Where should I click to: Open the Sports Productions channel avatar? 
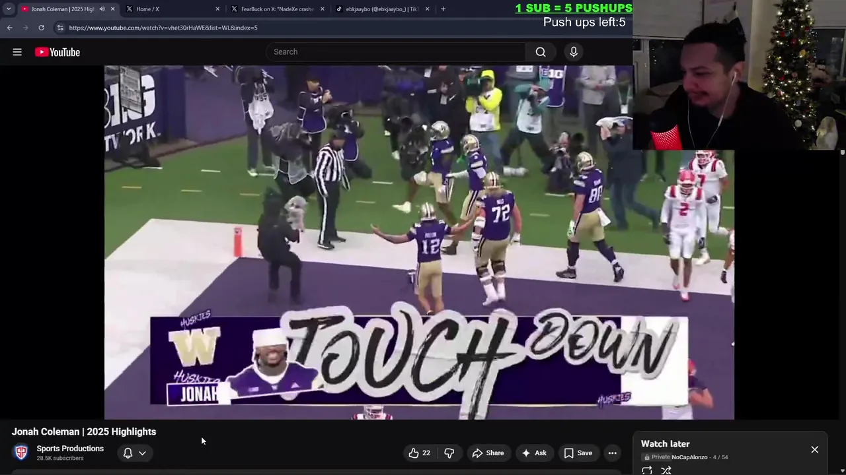tap(21, 453)
